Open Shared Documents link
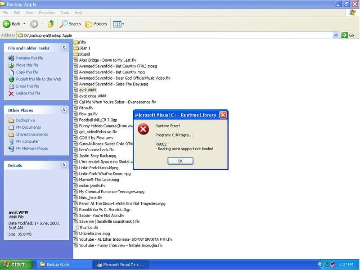Viewport: 360px width, 270px height. click(32, 134)
